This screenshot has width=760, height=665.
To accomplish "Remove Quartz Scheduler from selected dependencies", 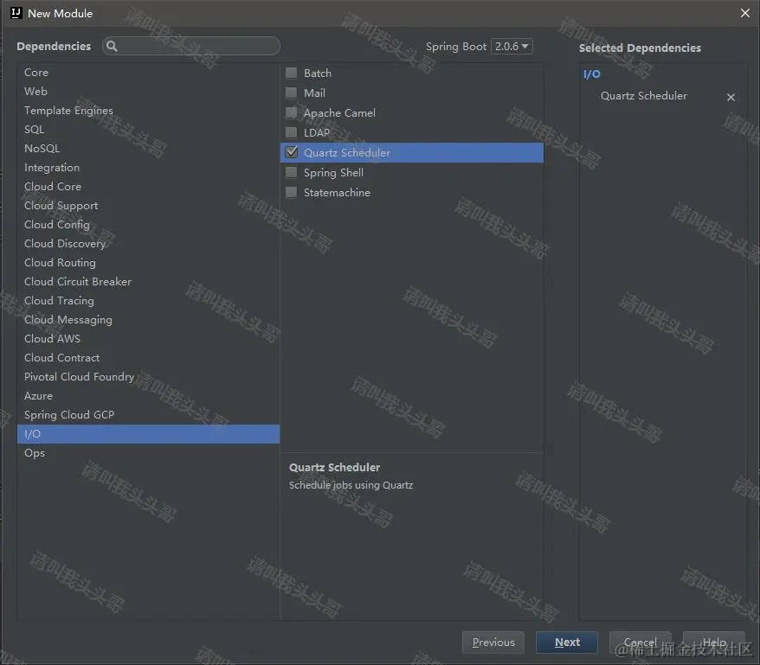I will point(731,98).
